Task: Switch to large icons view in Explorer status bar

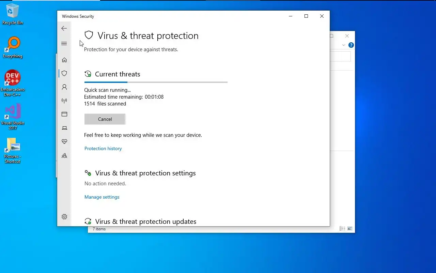Action: coord(349,229)
